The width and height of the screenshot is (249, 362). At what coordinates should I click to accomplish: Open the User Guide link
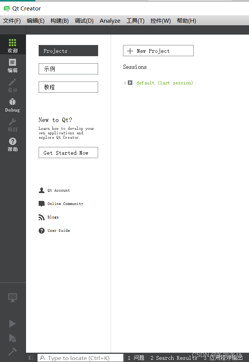[59, 230]
